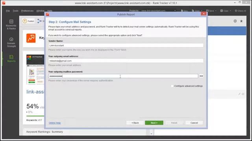Open the Preferences menu
The height and width of the screenshot is (141, 252).
(27, 11)
